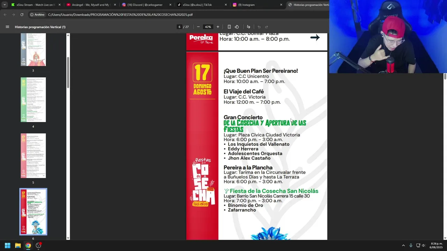Click the document vertical scrollbar thumb

pyautogui.click(x=445, y=77)
